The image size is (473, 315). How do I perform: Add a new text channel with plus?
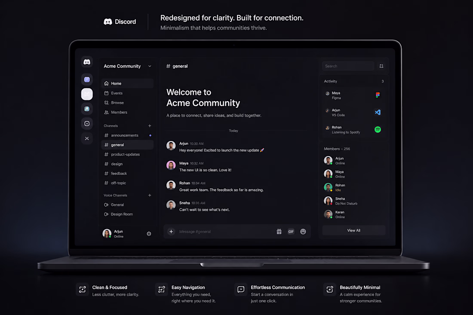tap(150, 125)
